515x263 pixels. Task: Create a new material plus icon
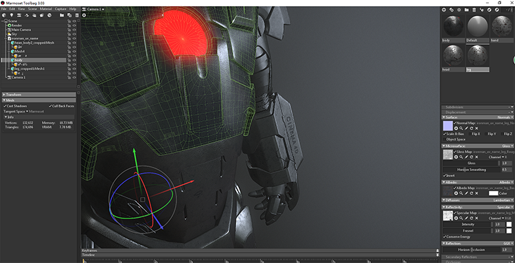click(444, 10)
